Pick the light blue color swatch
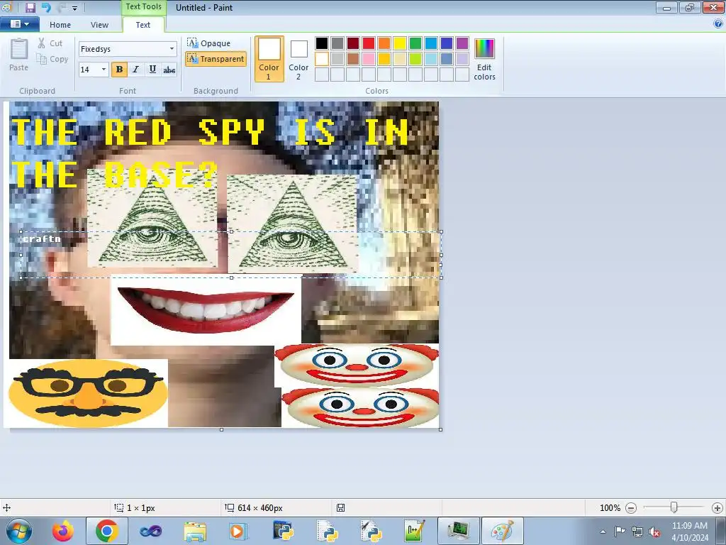This screenshot has height=545, width=726. point(430,59)
